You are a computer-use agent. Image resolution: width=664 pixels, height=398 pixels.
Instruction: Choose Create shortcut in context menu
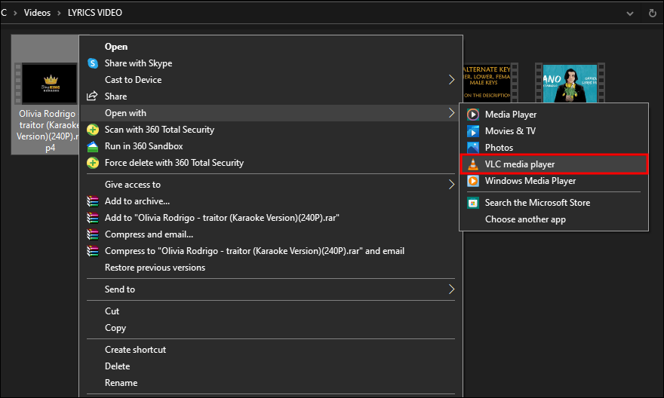(135, 350)
